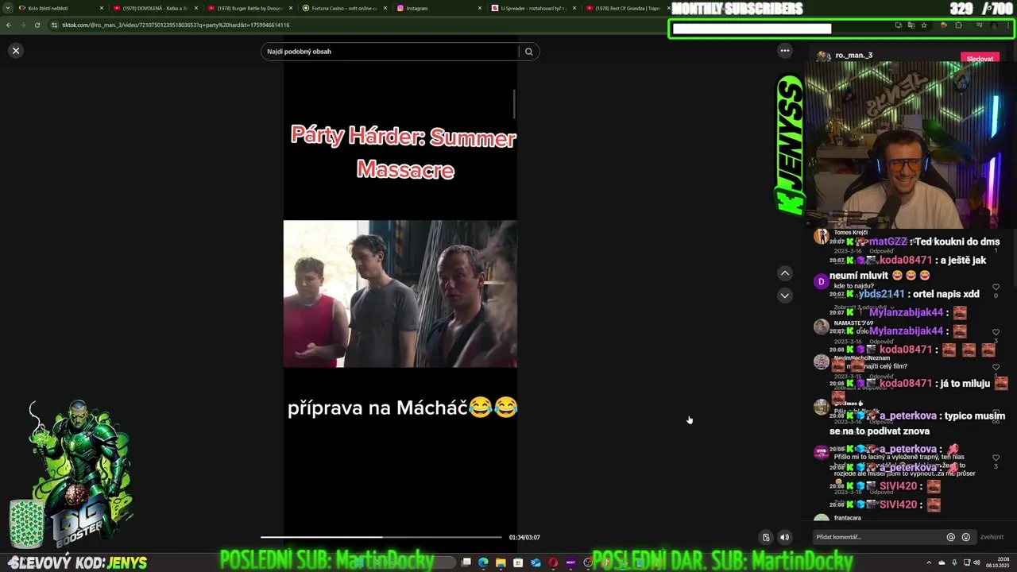
Task: Open ro._man._3 profile link
Action: coord(854,56)
